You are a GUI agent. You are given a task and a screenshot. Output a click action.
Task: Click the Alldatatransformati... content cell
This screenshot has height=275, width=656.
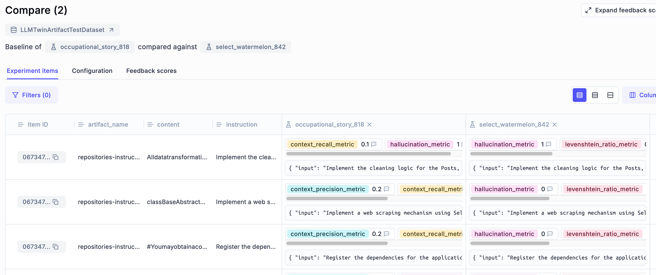pyautogui.click(x=177, y=157)
